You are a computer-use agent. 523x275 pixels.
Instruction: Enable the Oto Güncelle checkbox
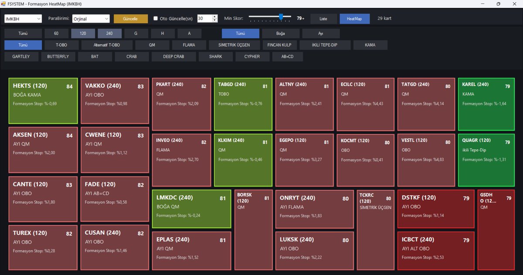click(156, 19)
